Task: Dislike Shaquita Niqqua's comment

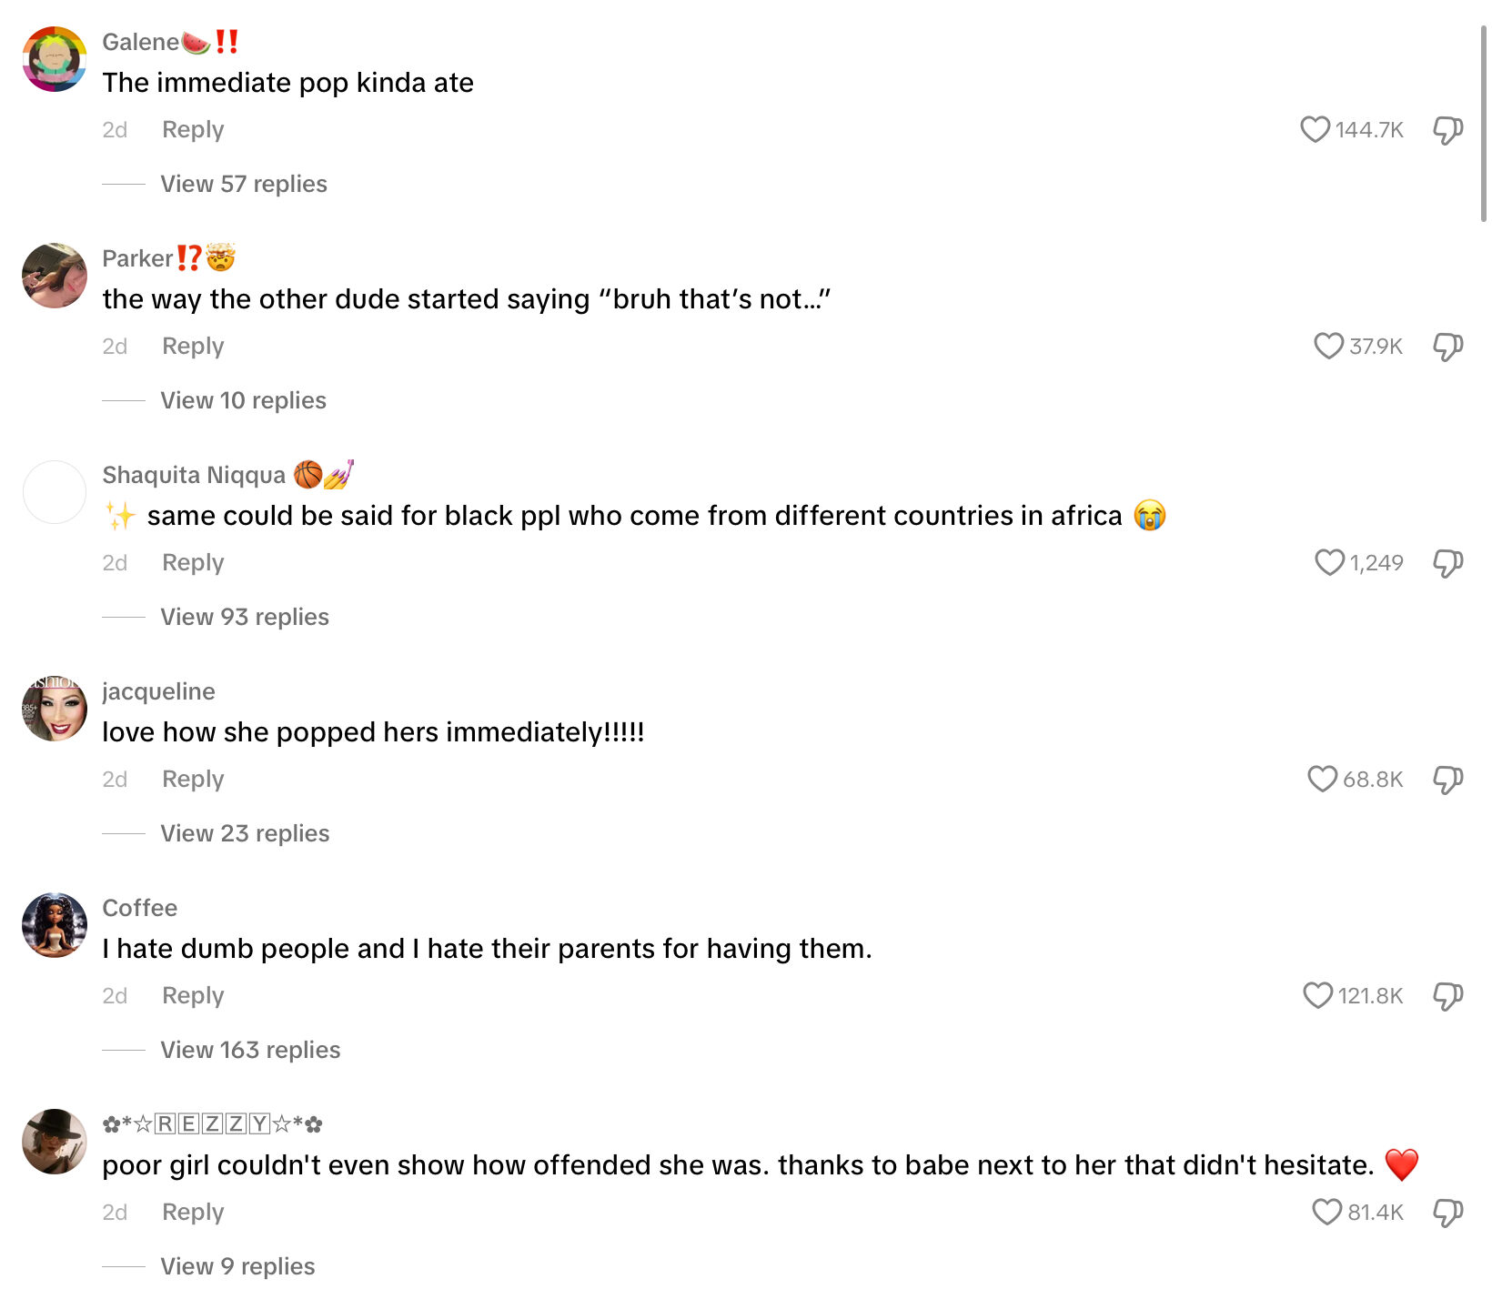Action: (1447, 563)
